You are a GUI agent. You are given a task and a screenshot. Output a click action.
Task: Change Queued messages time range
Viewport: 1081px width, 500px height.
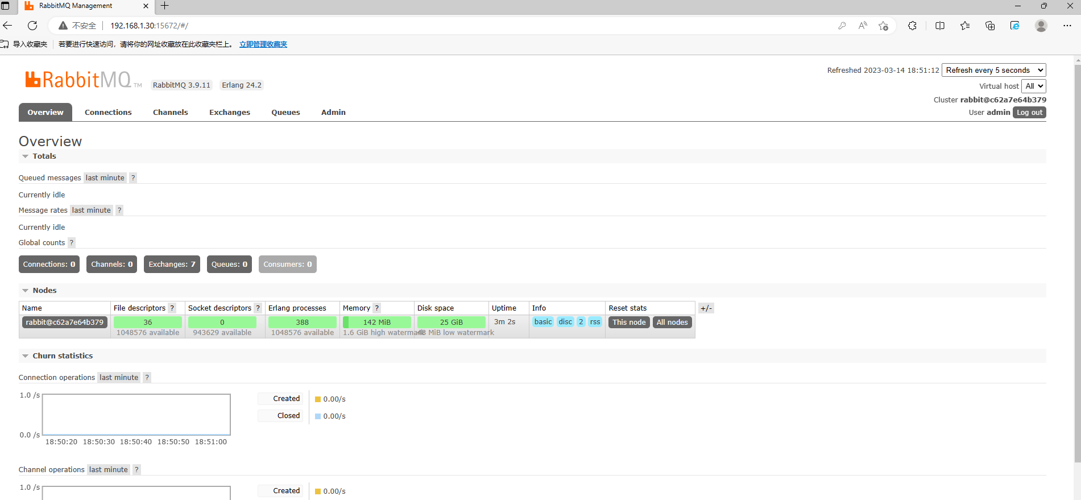pos(105,178)
